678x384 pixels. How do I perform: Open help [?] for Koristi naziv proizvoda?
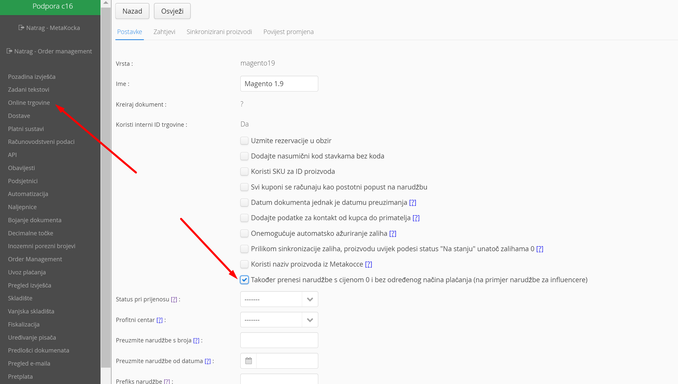point(368,264)
